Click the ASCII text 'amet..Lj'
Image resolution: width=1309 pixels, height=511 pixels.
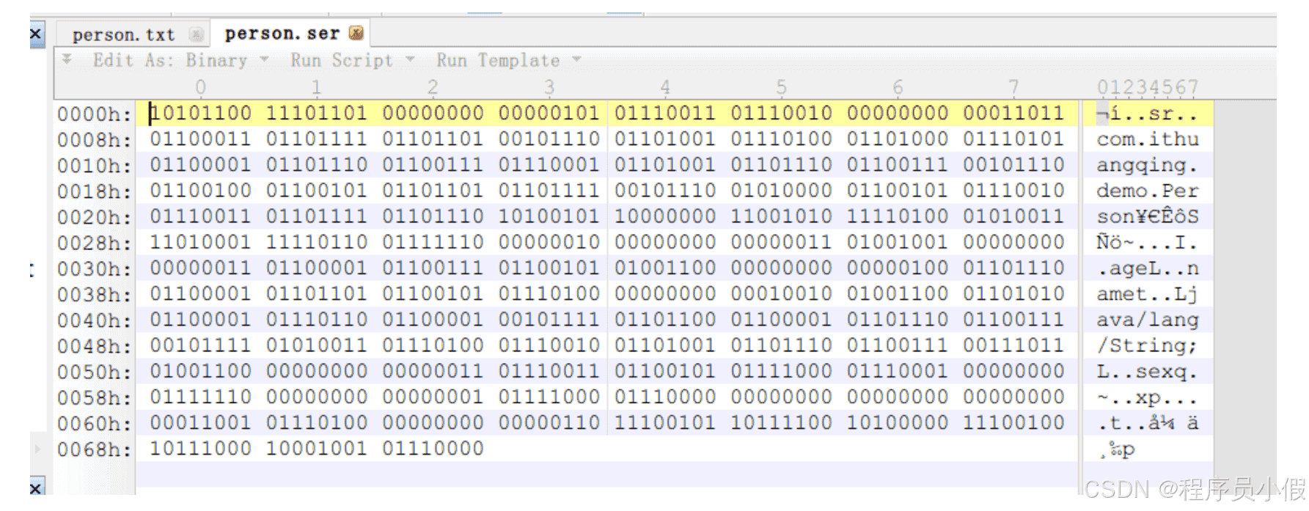(x=1148, y=295)
